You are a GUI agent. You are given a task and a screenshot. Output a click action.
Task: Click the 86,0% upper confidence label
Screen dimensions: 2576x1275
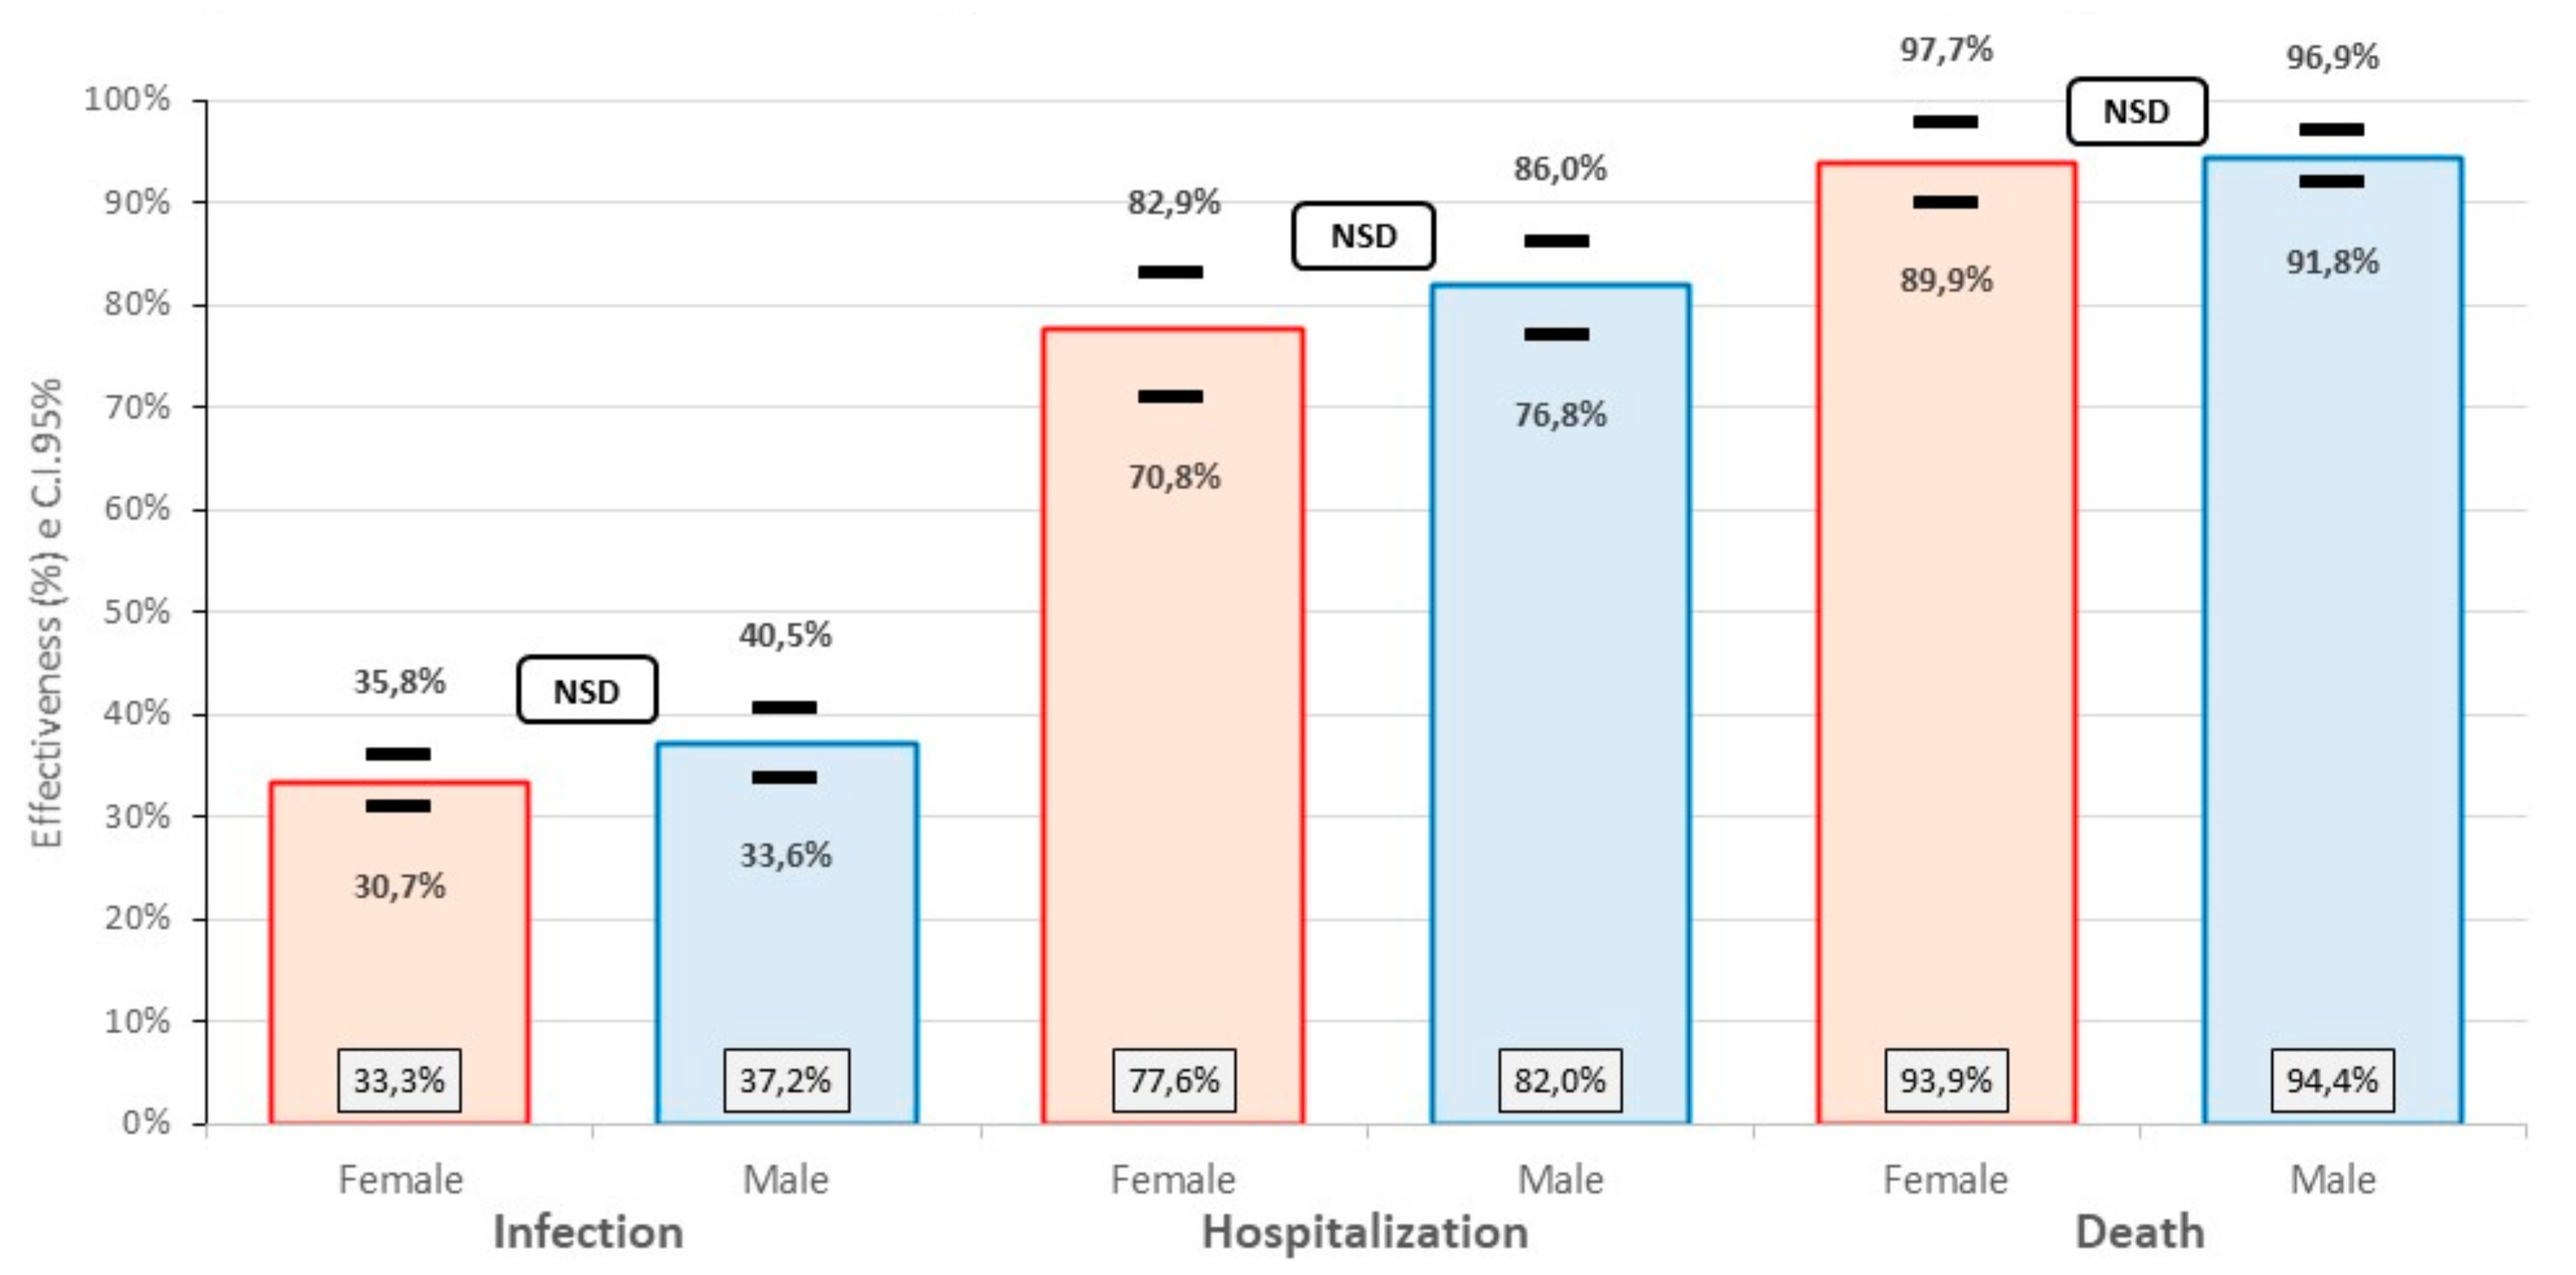click(x=1560, y=169)
